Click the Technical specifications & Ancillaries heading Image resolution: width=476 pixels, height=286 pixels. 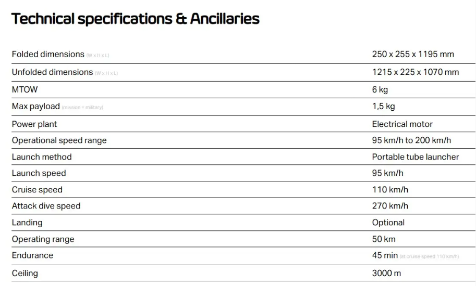point(136,19)
